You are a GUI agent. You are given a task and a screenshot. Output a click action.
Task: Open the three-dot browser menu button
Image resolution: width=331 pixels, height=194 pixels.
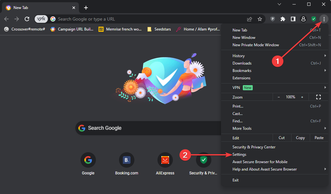(x=324, y=19)
